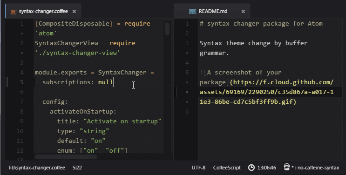The width and height of the screenshot is (346, 175).
Task: Click 'SyntaxChangerView = require' line
Action: [x=85, y=43]
